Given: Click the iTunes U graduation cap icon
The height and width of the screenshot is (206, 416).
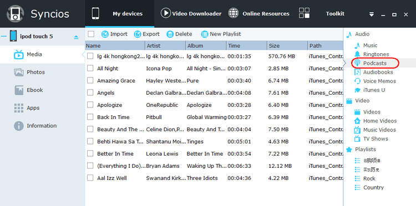Looking at the screenshot, I should pyautogui.click(x=357, y=90).
